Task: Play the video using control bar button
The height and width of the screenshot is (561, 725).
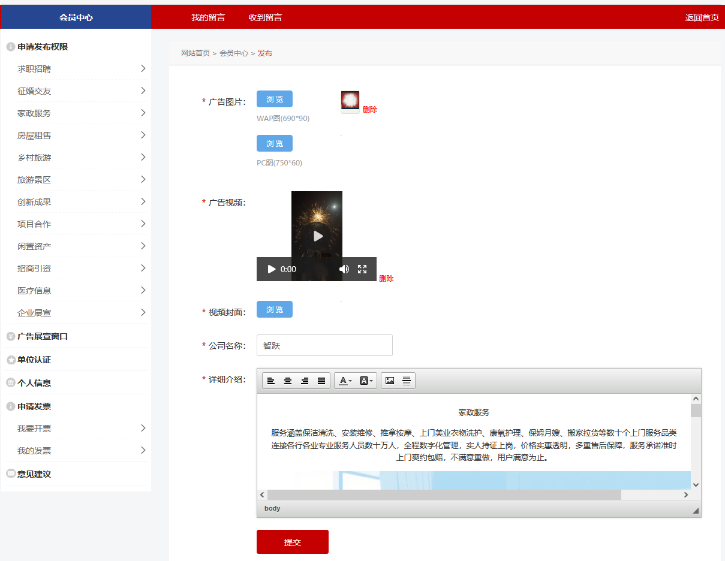Action: (x=272, y=269)
